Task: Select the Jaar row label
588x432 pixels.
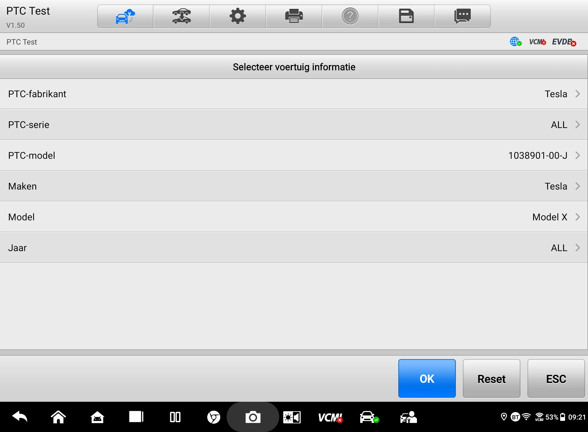Action: click(17, 248)
